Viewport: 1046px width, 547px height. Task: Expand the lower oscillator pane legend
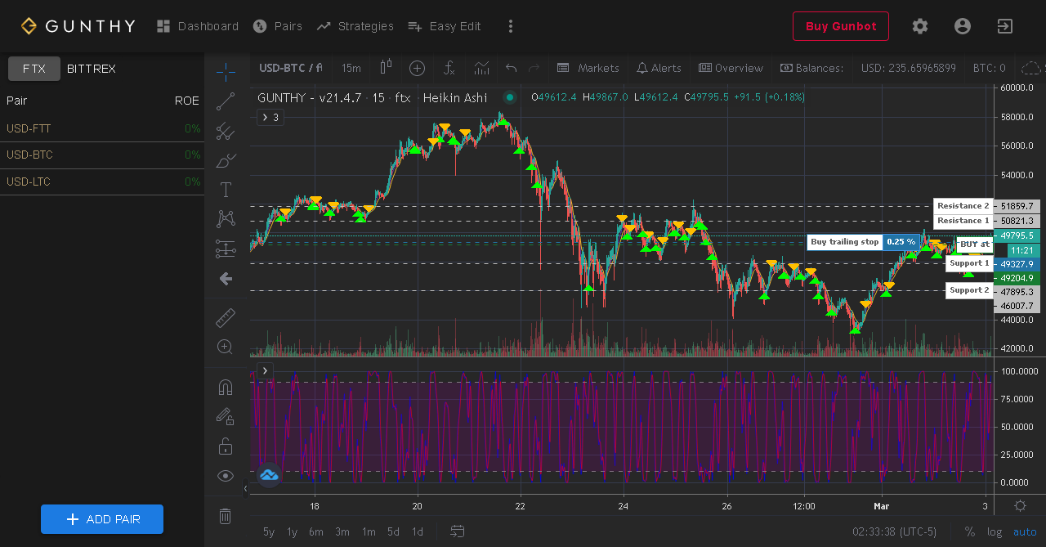[x=265, y=371]
